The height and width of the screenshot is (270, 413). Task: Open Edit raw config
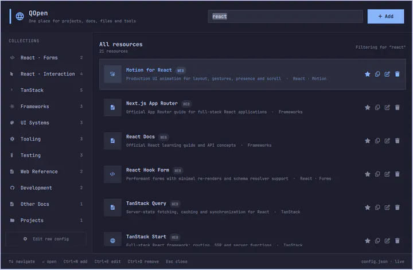tap(46, 239)
